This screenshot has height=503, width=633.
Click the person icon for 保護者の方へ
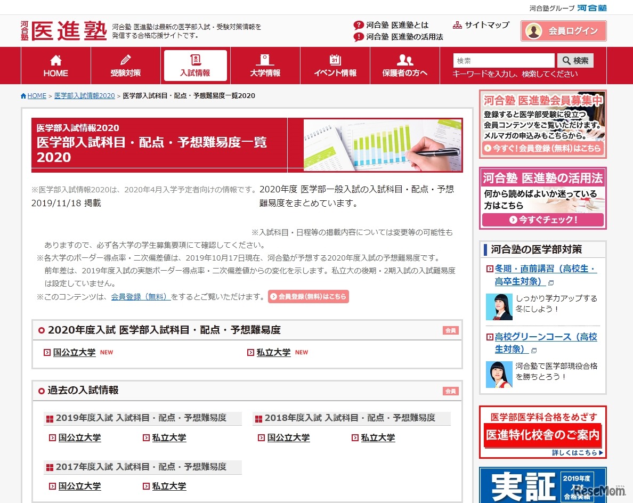click(x=405, y=59)
